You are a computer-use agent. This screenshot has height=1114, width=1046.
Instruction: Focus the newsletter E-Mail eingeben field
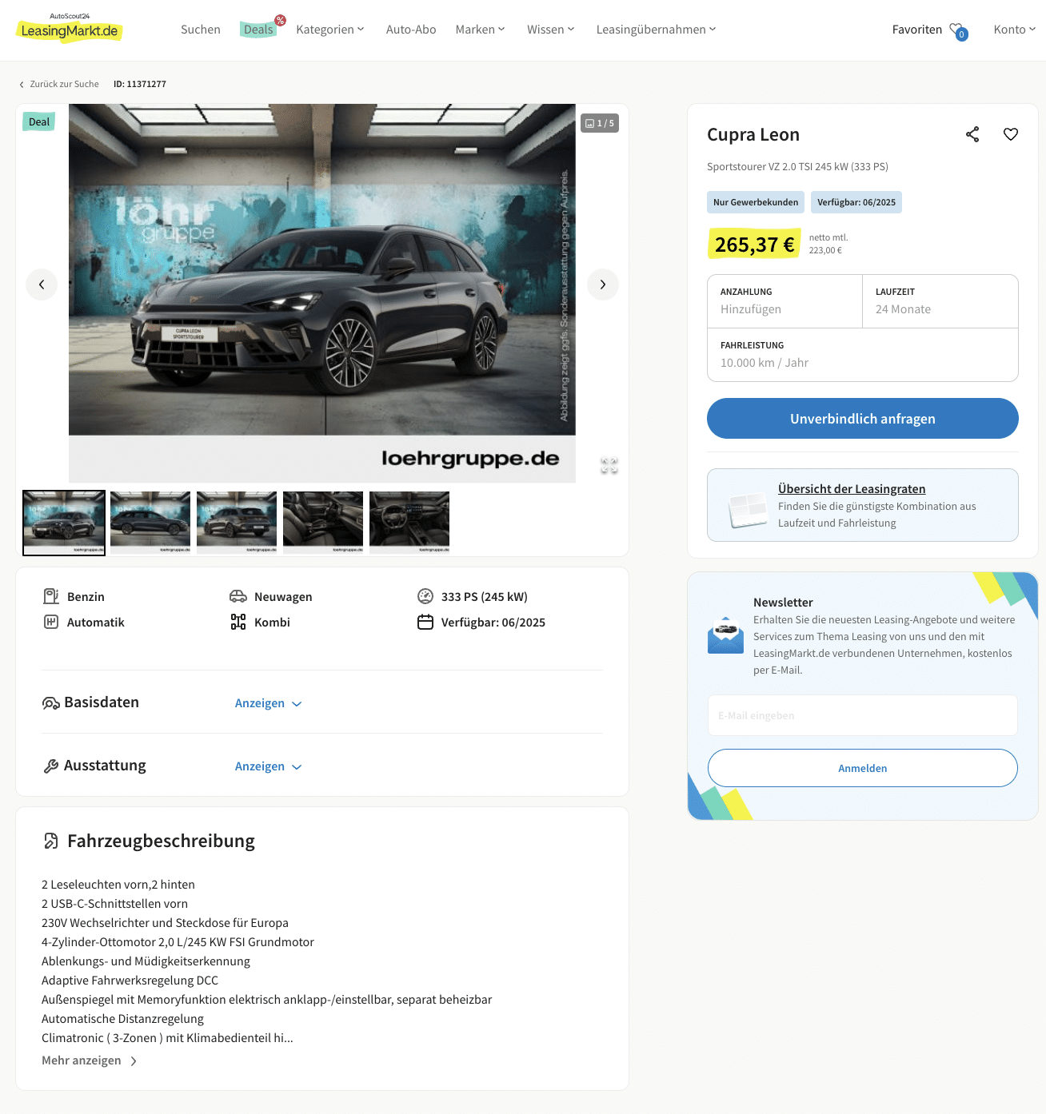(x=863, y=715)
